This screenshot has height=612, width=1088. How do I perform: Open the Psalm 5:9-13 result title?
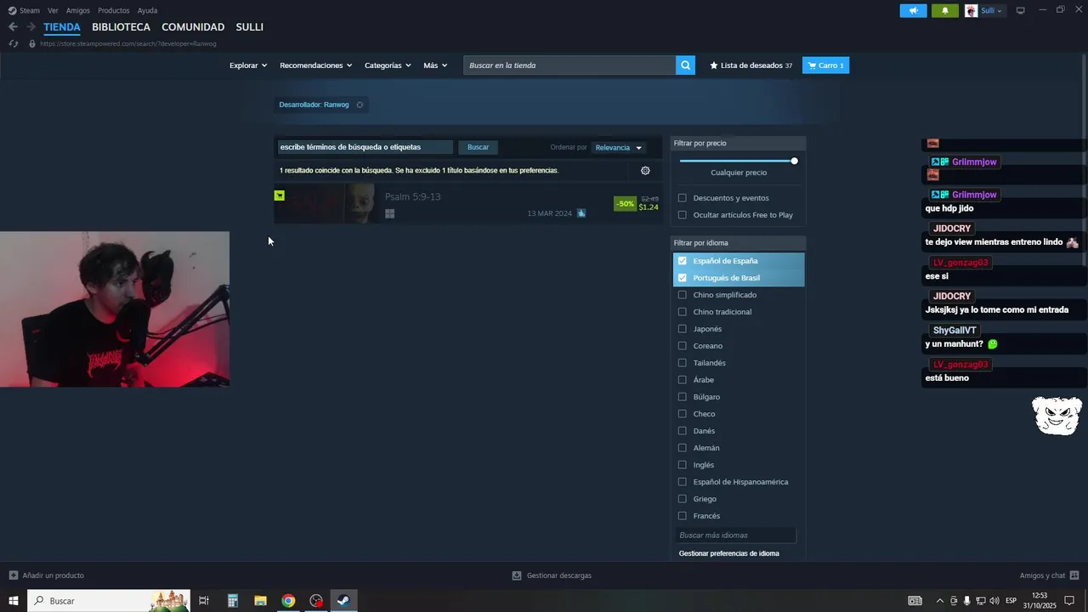tap(412, 197)
